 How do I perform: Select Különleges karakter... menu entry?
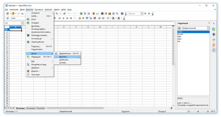coord(40,35)
